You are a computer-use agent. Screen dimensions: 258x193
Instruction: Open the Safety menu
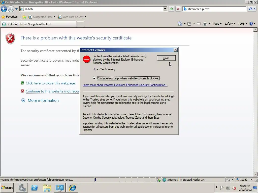point(230,24)
